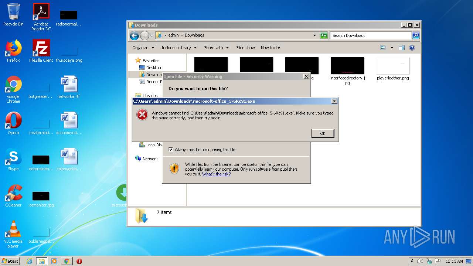Open Firefox from the desktop
This screenshot has width=473, height=266.
(13, 51)
